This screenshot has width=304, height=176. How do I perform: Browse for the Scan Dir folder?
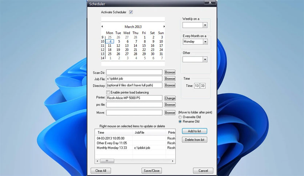(x=170, y=72)
